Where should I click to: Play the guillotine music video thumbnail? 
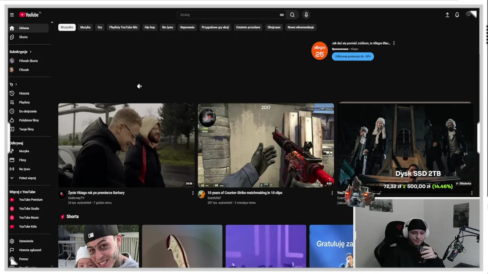[405, 145]
